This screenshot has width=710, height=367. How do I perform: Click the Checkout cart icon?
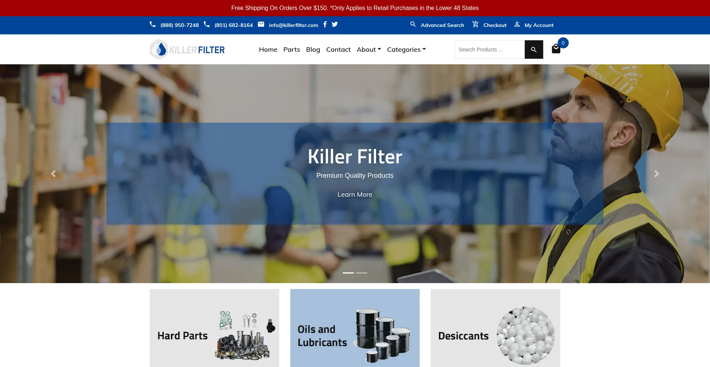pos(476,24)
